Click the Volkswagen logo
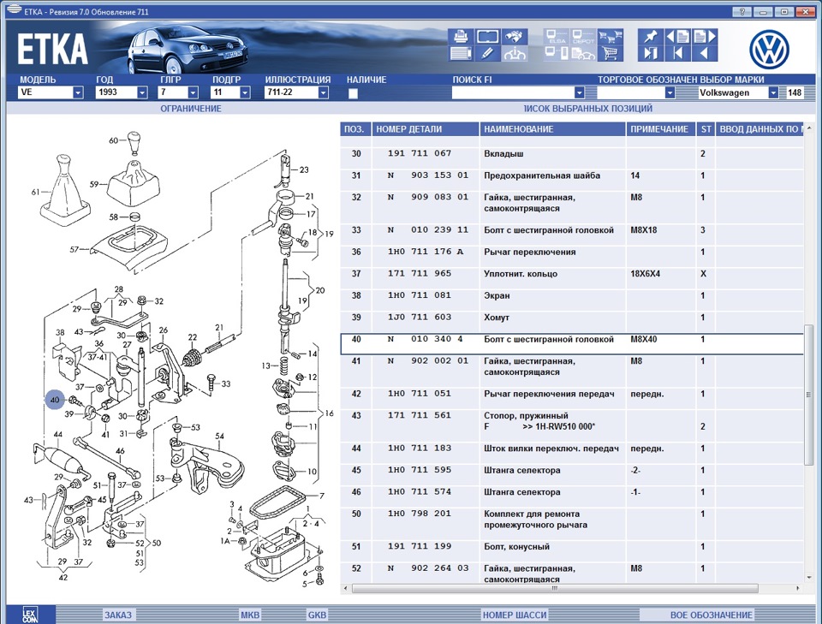Screen dimensions: 822x624 (x=769, y=50)
